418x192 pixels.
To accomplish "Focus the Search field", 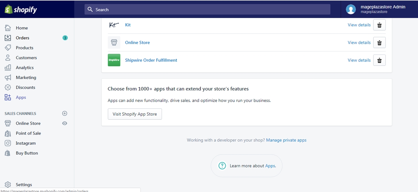I will pyautogui.click(x=207, y=9).
